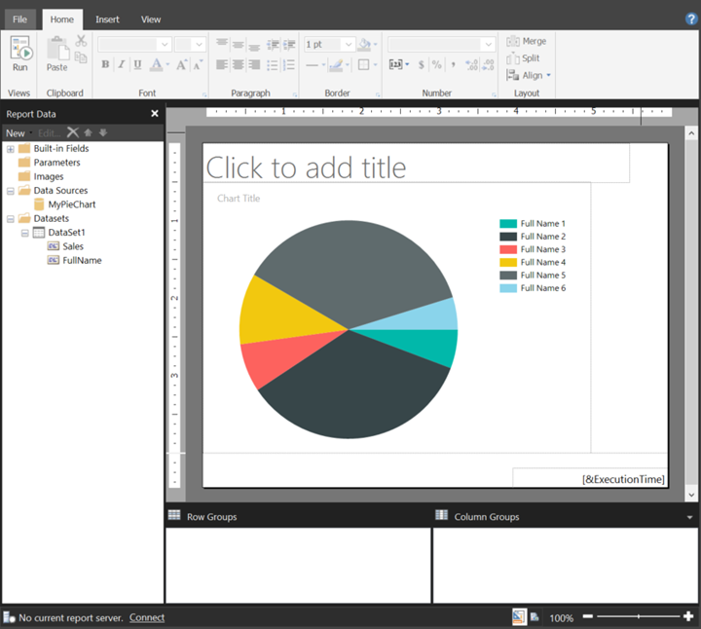
Task: Select the currency dollar format icon
Action: (x=421, y=65)
